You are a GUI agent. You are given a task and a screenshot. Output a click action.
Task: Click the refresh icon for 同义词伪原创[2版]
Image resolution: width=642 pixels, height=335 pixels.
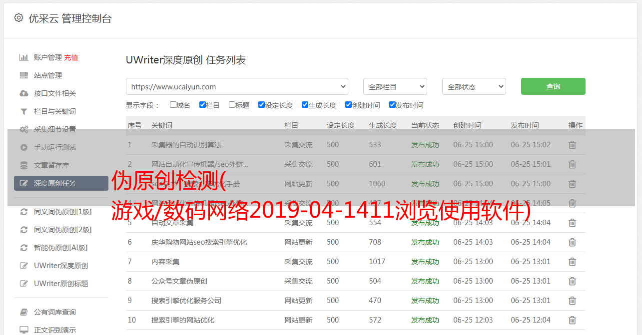[23, 230]
